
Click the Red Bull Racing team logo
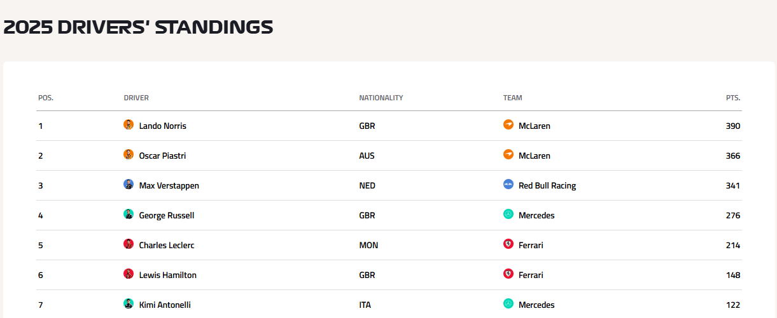(x=508, y=185)
